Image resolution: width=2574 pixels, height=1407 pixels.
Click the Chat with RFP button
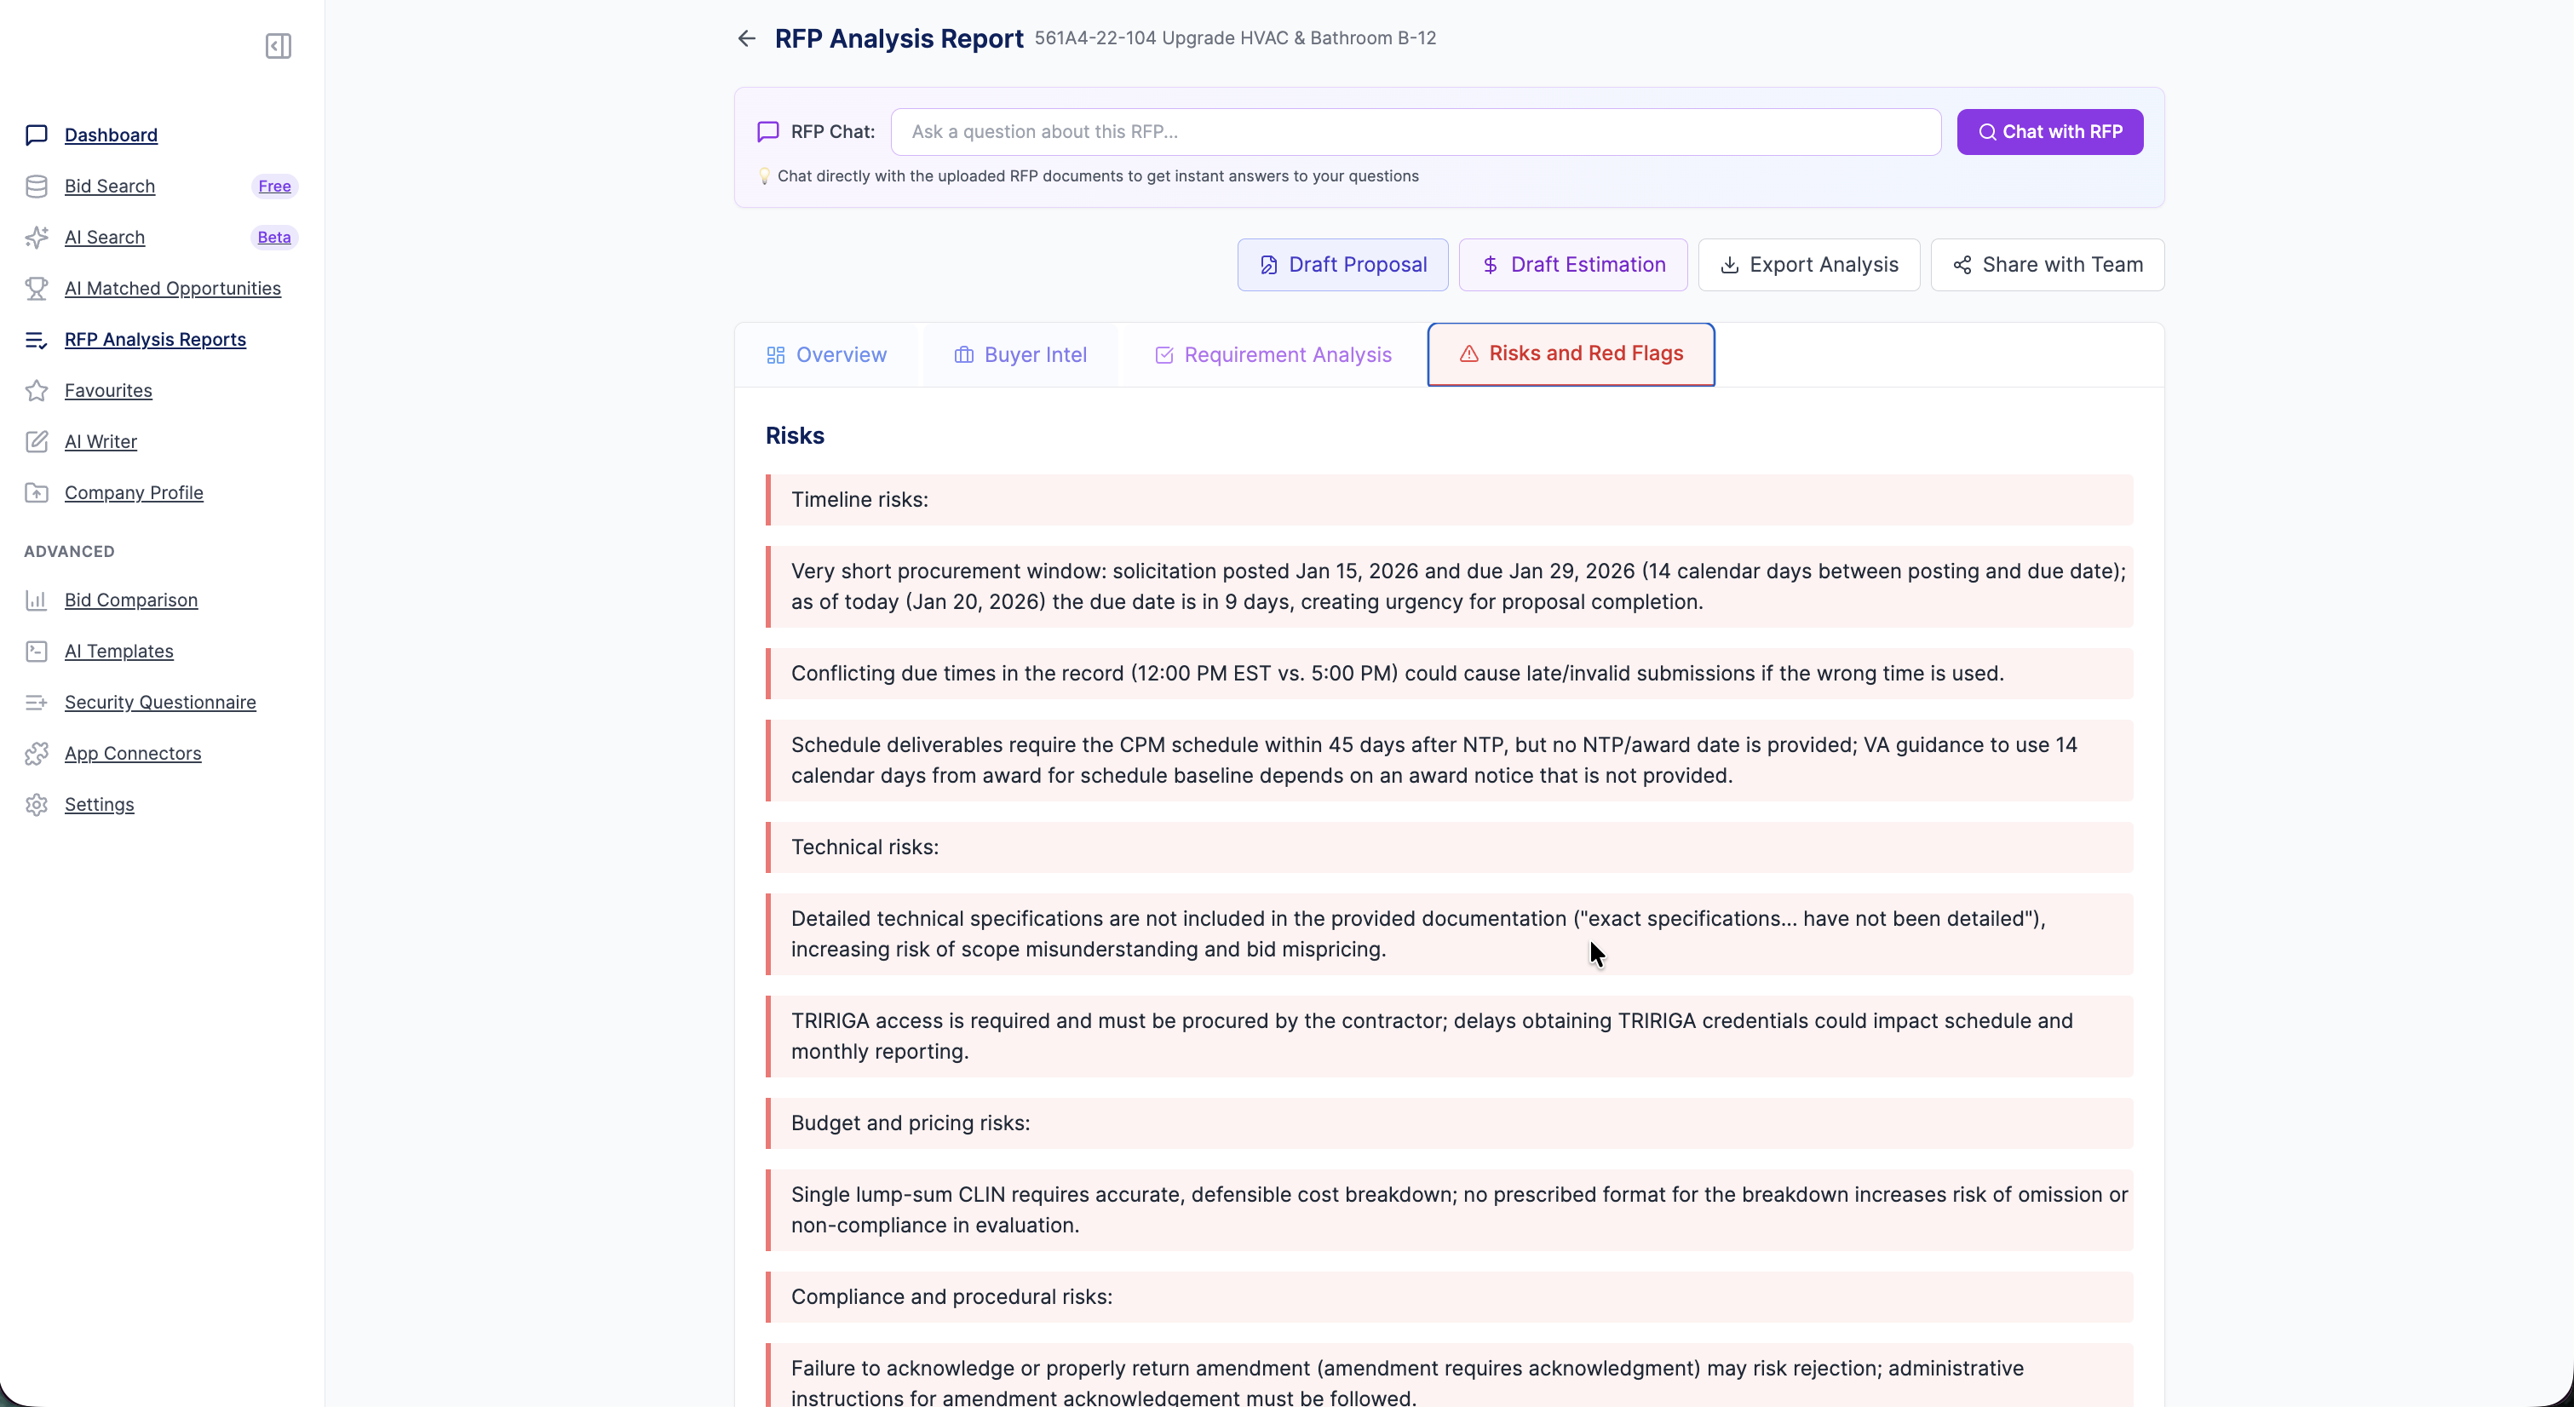click(2049, 132)
